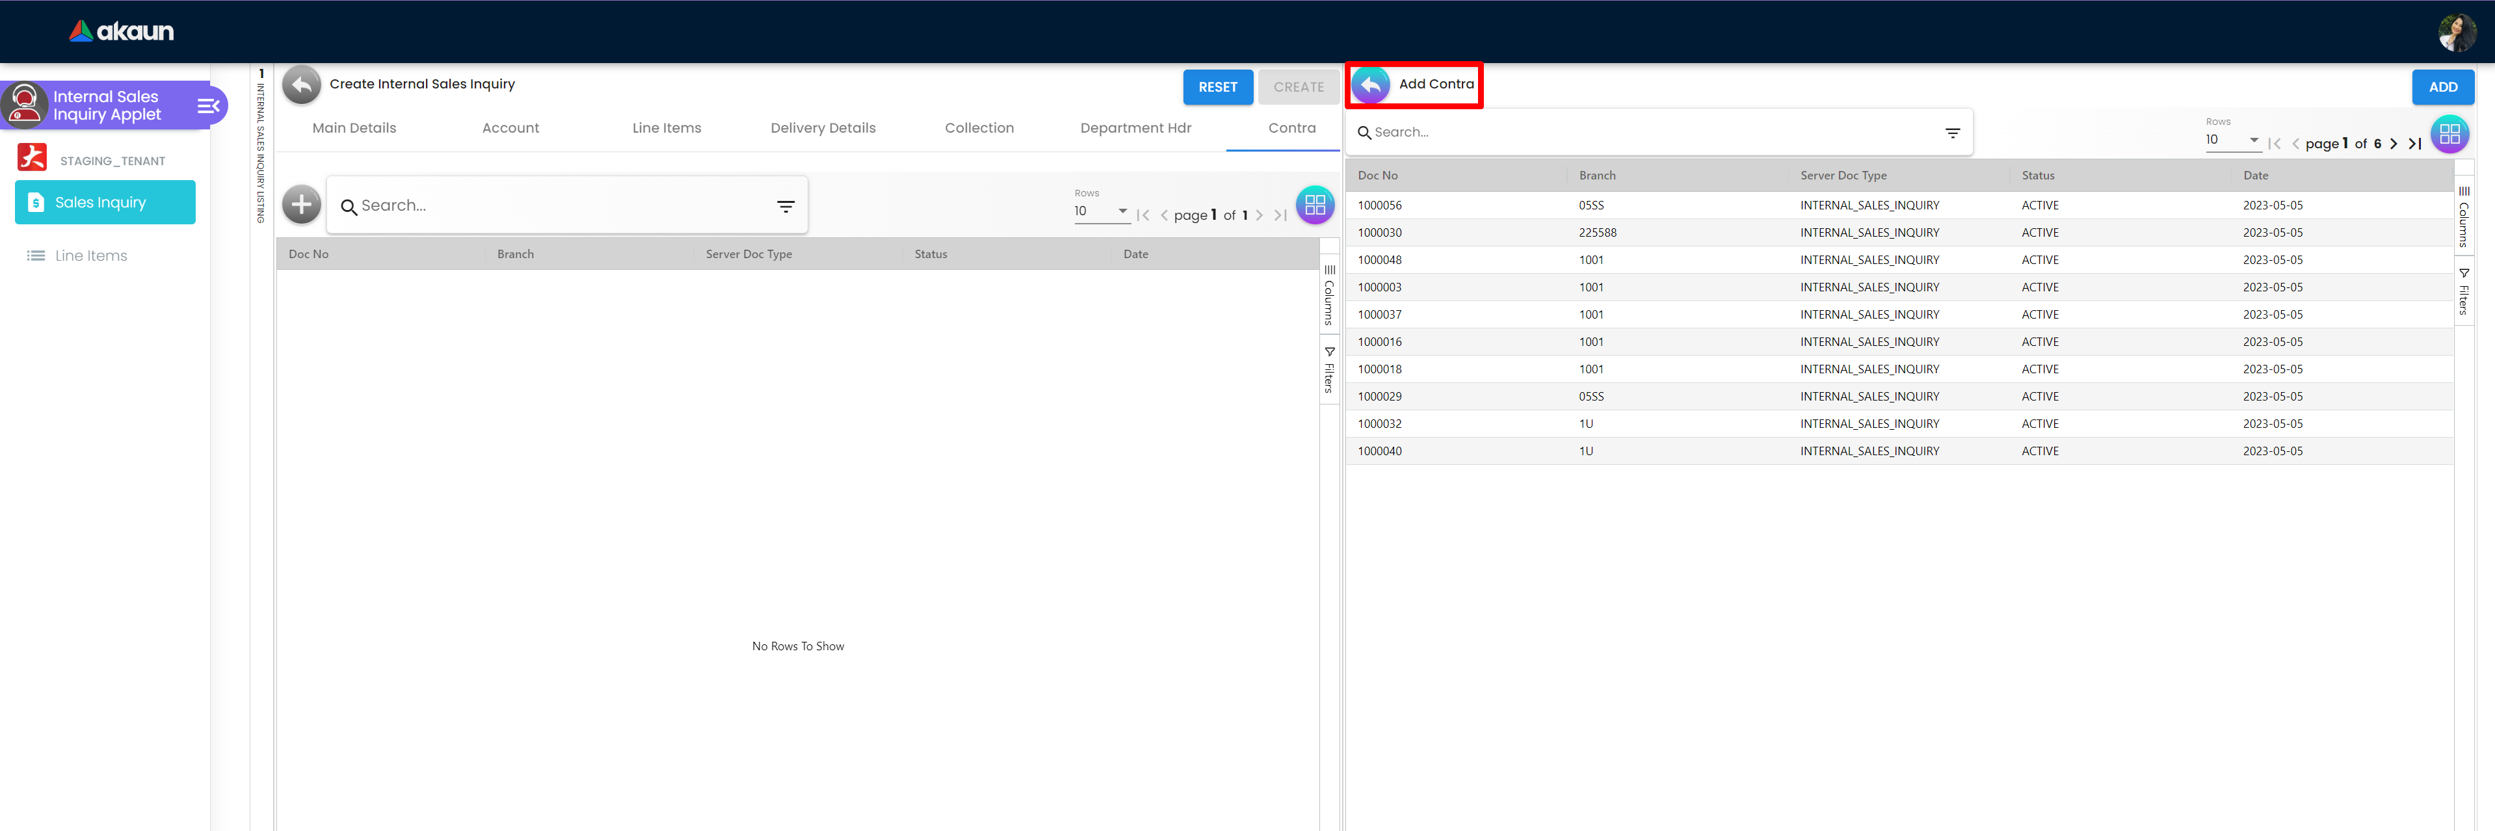Collapse the Internal Sales Inquiry Applet menu icon

click(208, 105)
